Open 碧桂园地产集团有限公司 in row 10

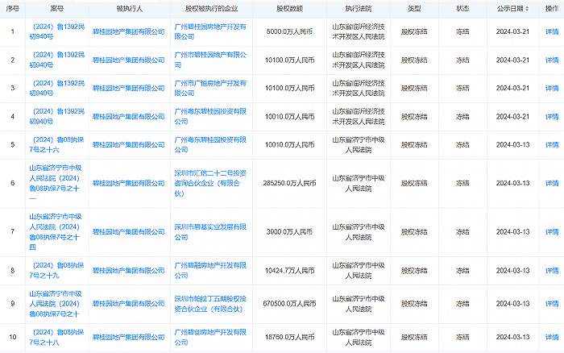128,337
